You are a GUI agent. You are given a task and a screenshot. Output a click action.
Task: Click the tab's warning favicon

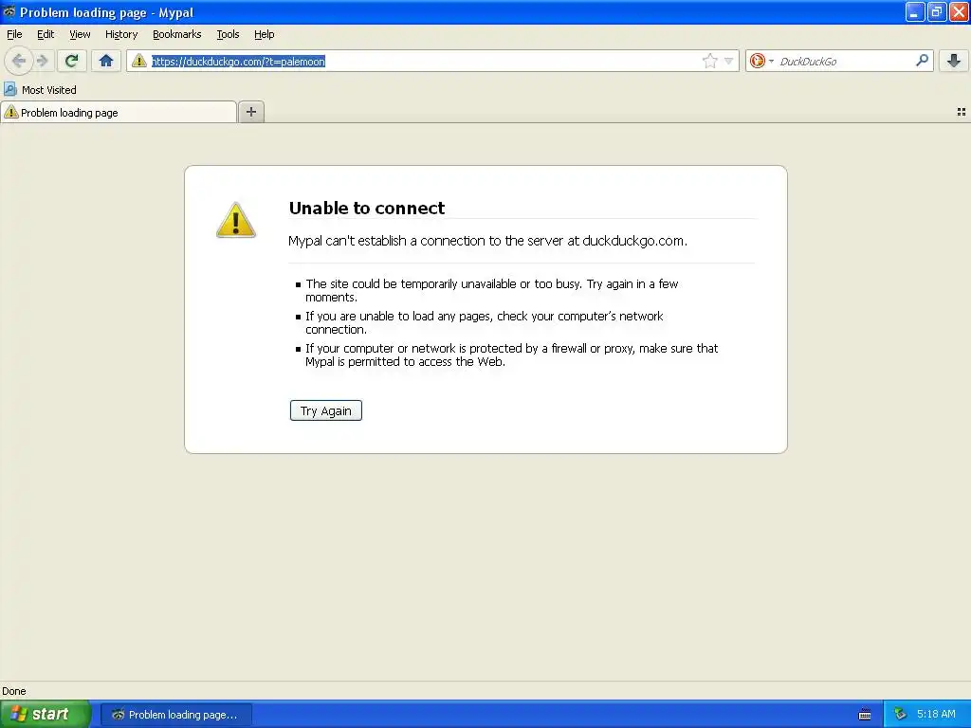(x=11, y=112)
